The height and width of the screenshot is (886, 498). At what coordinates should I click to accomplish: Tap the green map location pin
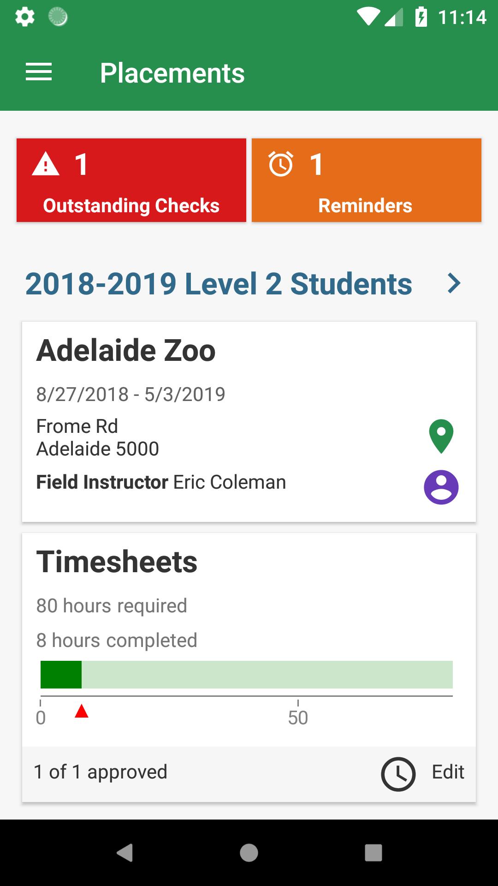pyautogui.click(x=441, y=436)
